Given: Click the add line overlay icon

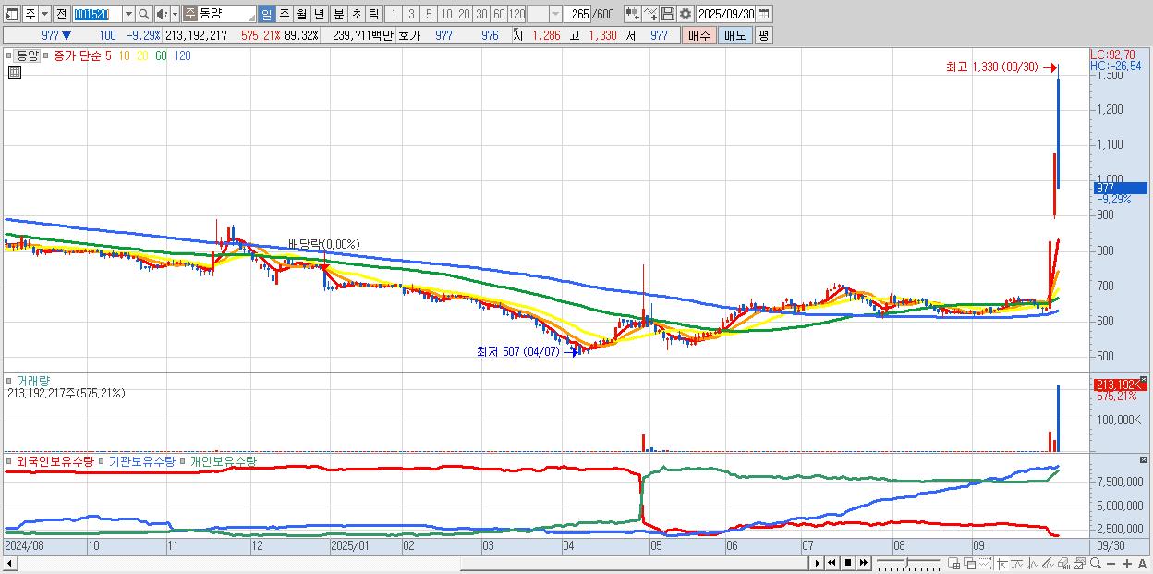Looking at the screenshot, I should click(x=650, y=14).
